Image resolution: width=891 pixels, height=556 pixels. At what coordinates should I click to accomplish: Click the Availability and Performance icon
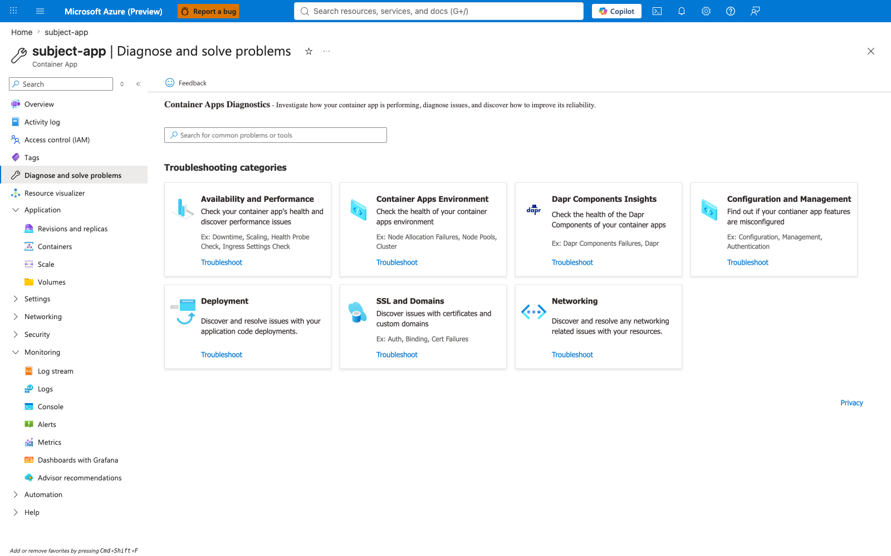183,209
